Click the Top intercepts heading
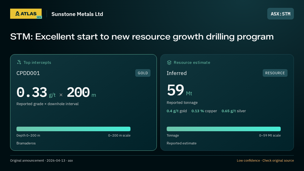The width and height of the screenshot is (304, 171). click(37, 62)
